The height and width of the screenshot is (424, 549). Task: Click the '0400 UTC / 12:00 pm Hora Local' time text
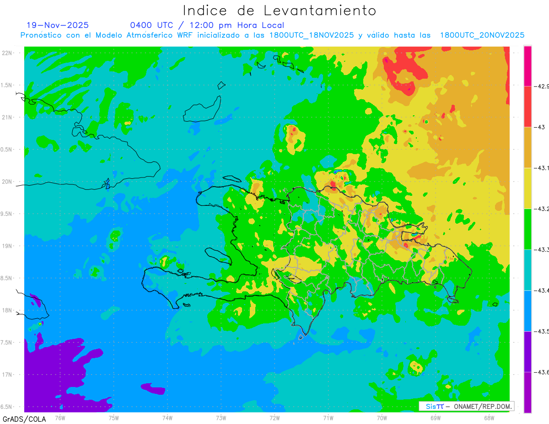click(x=207, y=25)
